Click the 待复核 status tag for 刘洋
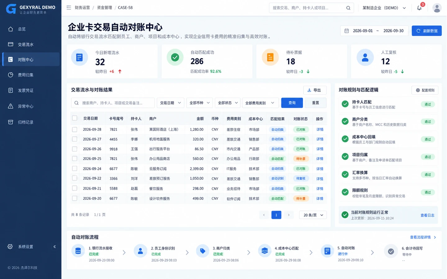 [301, 179]
